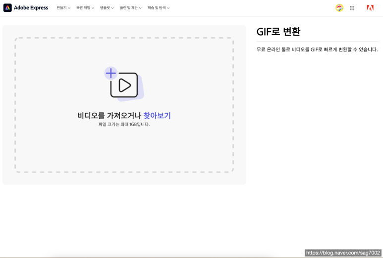Click the red Adobe logo icon
383x258 pixels.
tap(370, 8)
